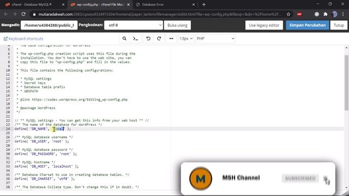Image resolution: width=349 pixels, height=196 pixels.
Task: Click line number 24 in gutter
Action: tap(8, 128)
